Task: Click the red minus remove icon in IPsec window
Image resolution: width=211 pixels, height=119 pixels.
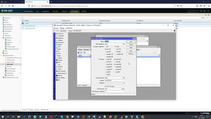Action: (x=81, y=53)
